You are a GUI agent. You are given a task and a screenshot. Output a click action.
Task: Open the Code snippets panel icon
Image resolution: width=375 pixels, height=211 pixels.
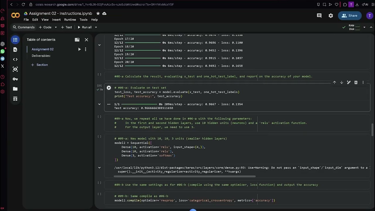click(x=15, y=59)
